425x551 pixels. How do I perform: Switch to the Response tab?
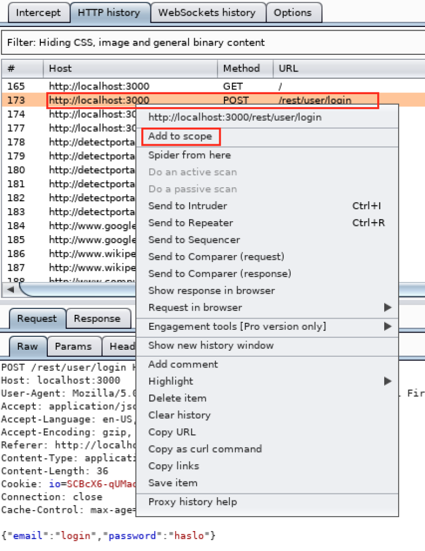[x=97, y=319]
